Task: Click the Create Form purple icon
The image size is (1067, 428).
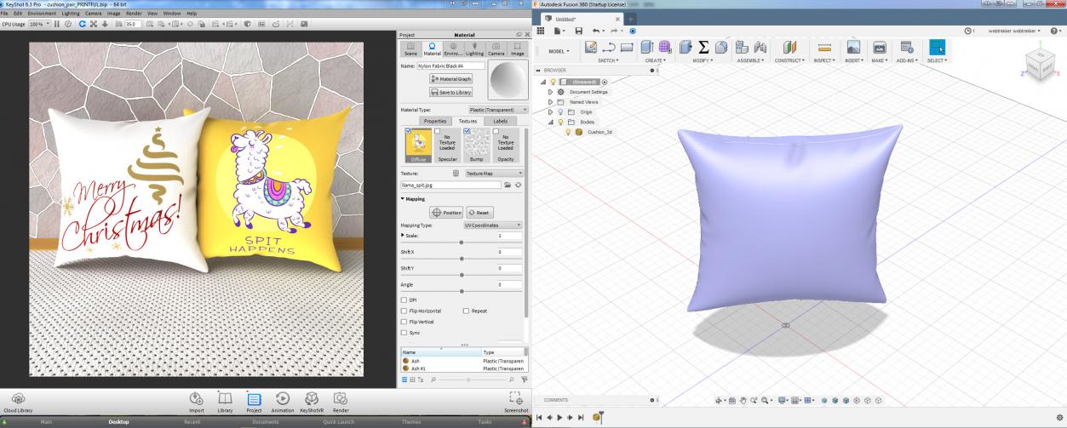Action: point(666,48)
